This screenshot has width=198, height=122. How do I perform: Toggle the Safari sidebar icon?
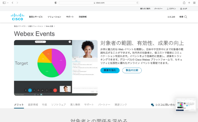click(4, 3)
